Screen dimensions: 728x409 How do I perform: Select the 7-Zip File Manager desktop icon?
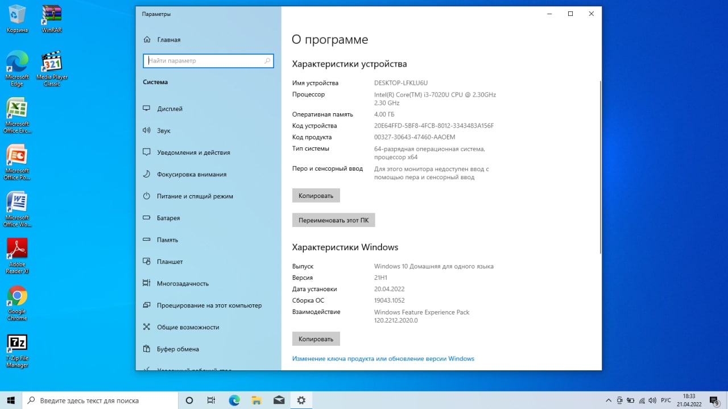coord(17,350)
